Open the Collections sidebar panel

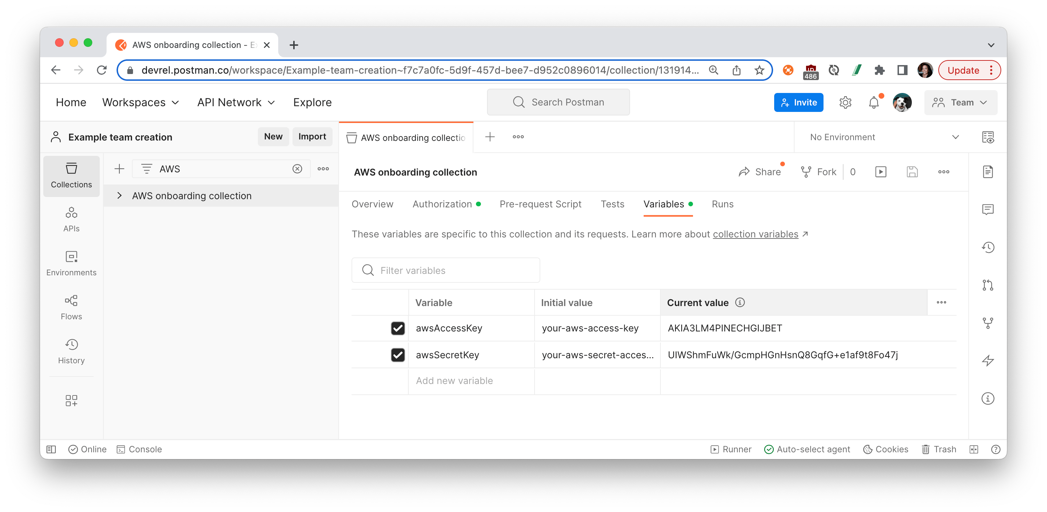point(71,176)
